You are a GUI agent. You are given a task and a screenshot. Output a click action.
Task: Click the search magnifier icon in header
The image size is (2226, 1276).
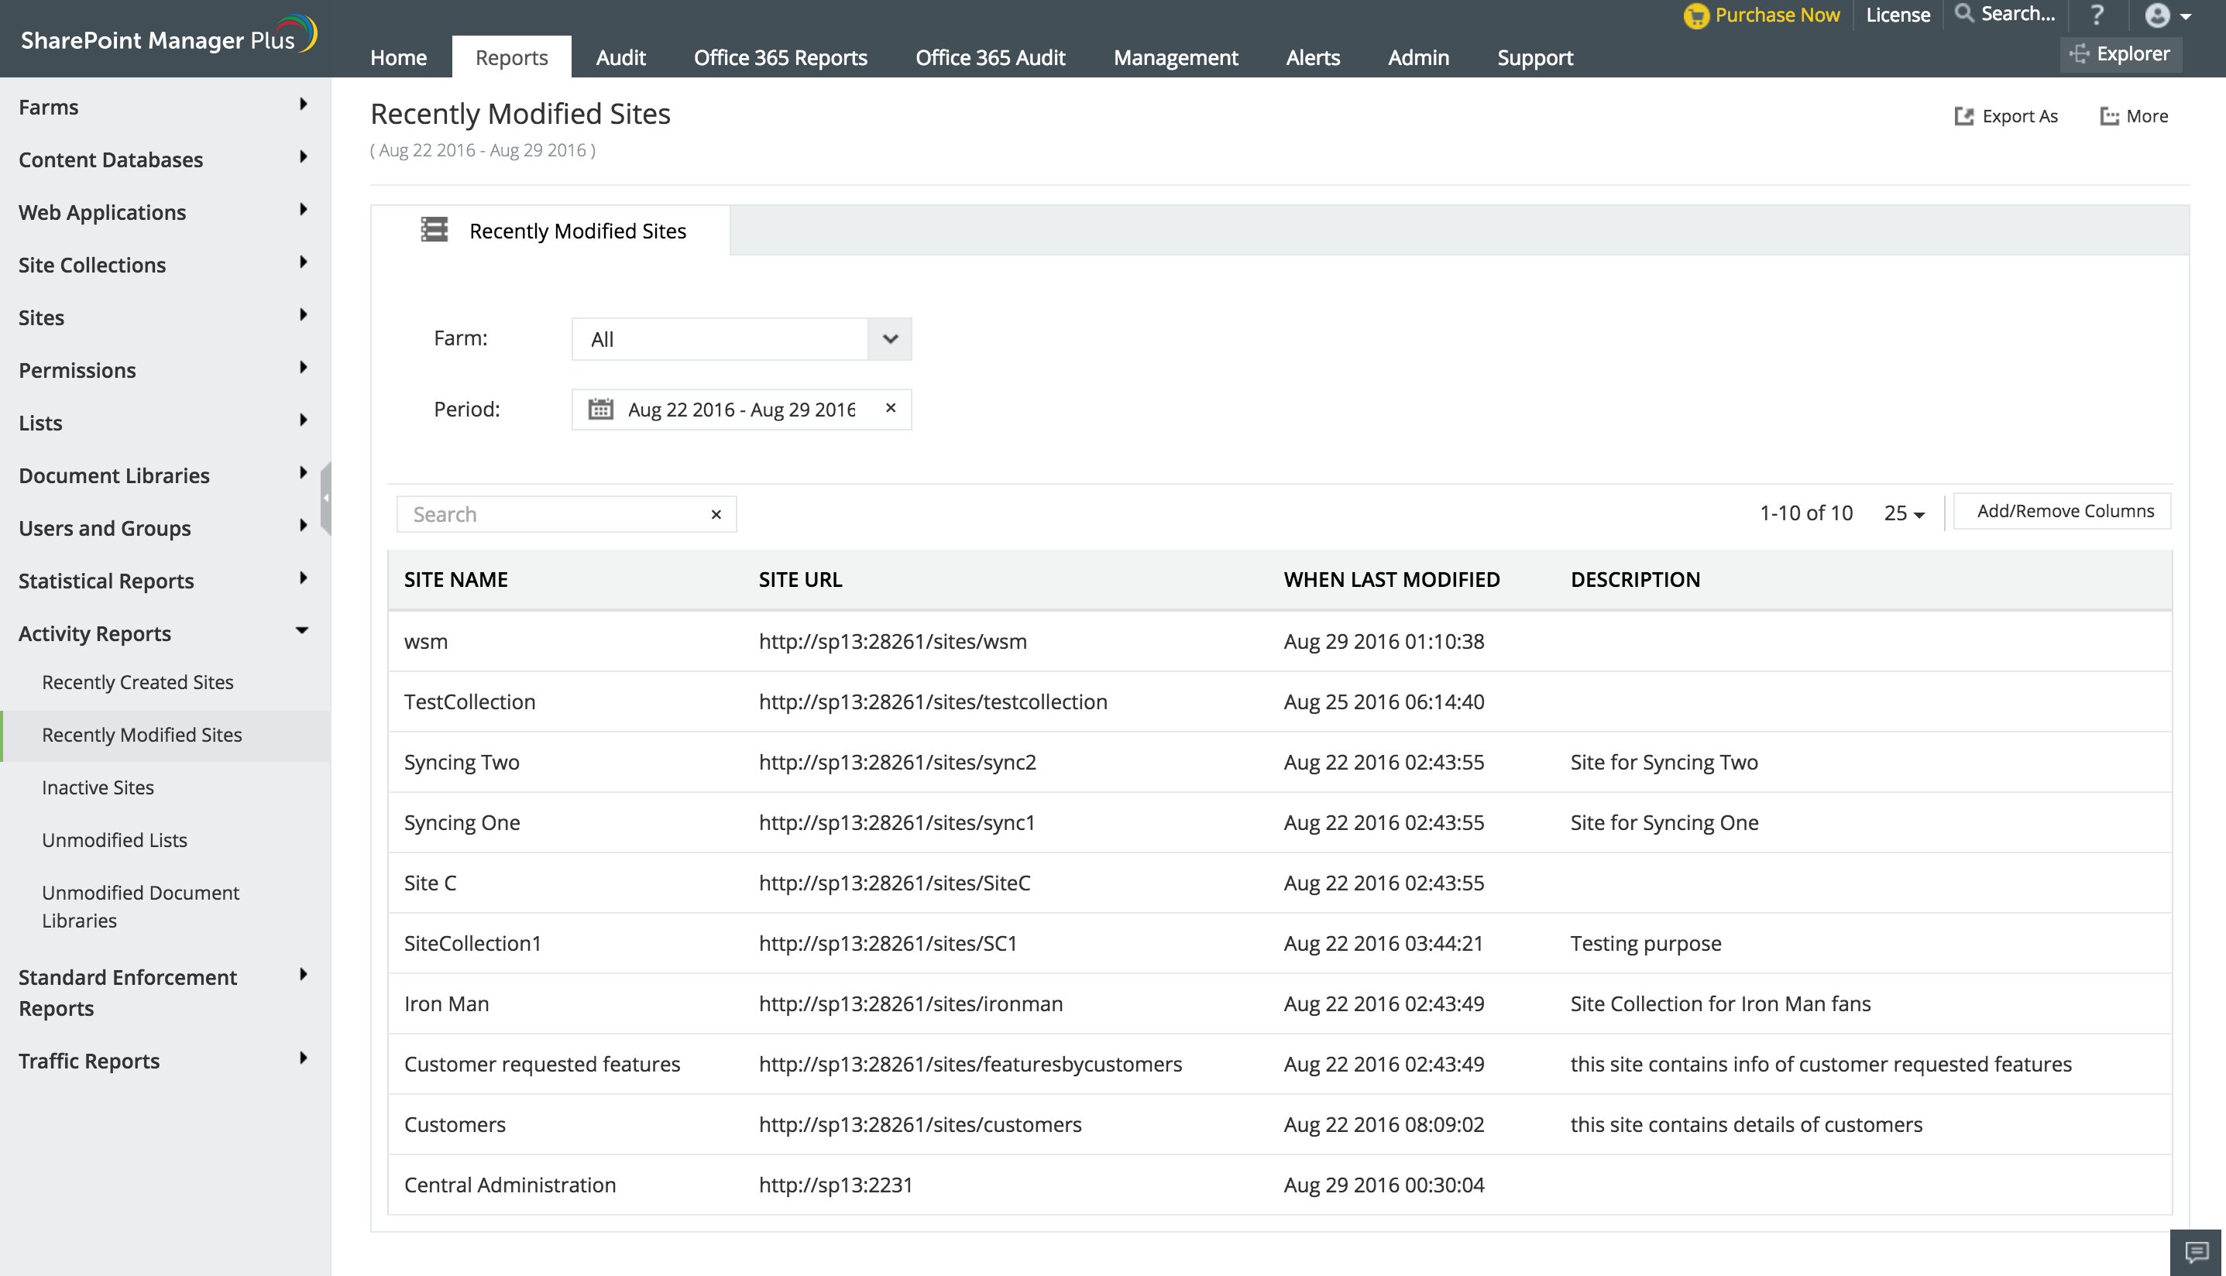1964,13
